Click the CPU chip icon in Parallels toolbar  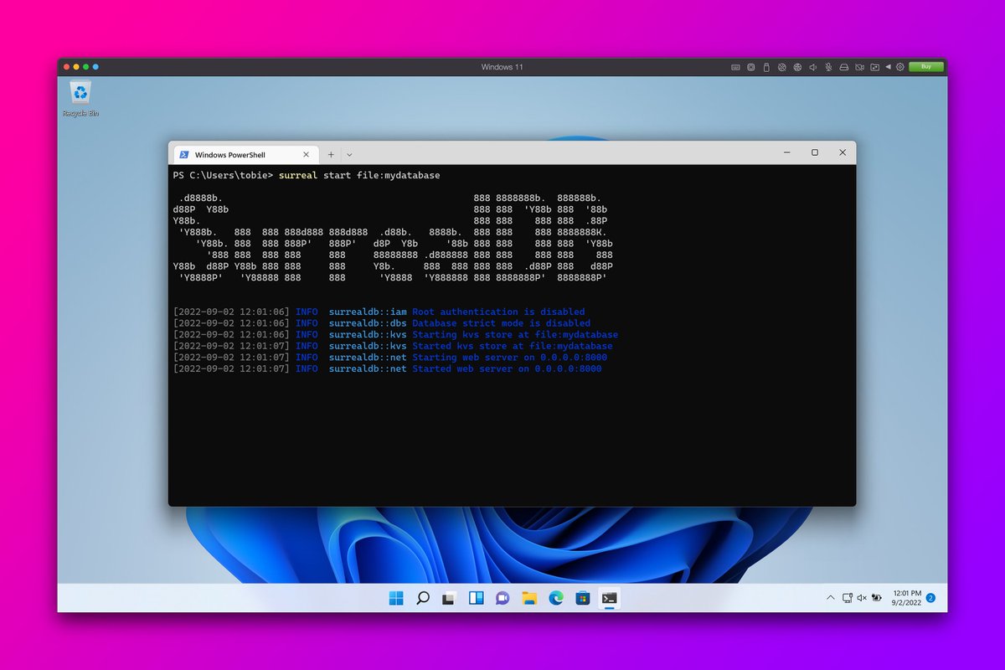(x=751, y=67)
